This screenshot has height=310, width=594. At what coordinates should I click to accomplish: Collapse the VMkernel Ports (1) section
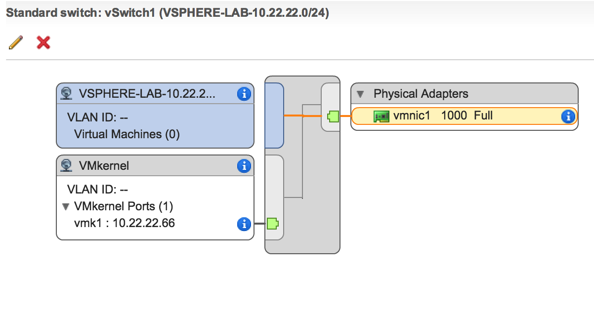click(x=66, y=207)
